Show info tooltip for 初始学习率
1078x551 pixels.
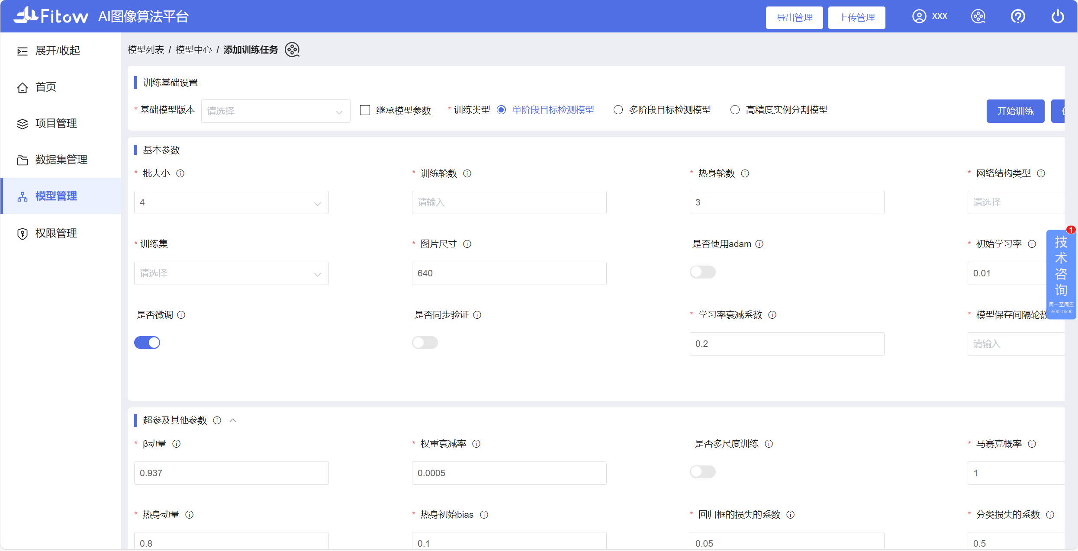pos(1032,244)
